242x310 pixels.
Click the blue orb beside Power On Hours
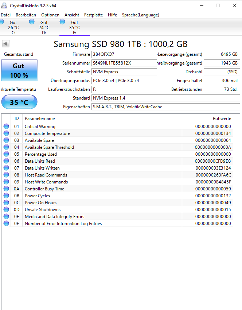pos(6,202)
